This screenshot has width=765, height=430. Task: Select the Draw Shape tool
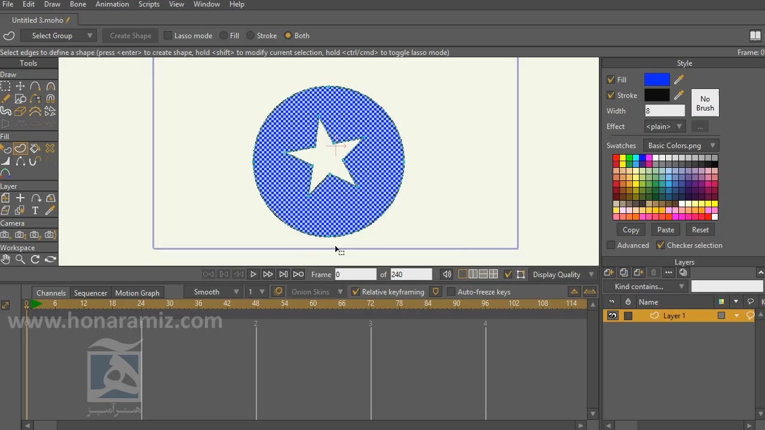[x=20, y=99]
